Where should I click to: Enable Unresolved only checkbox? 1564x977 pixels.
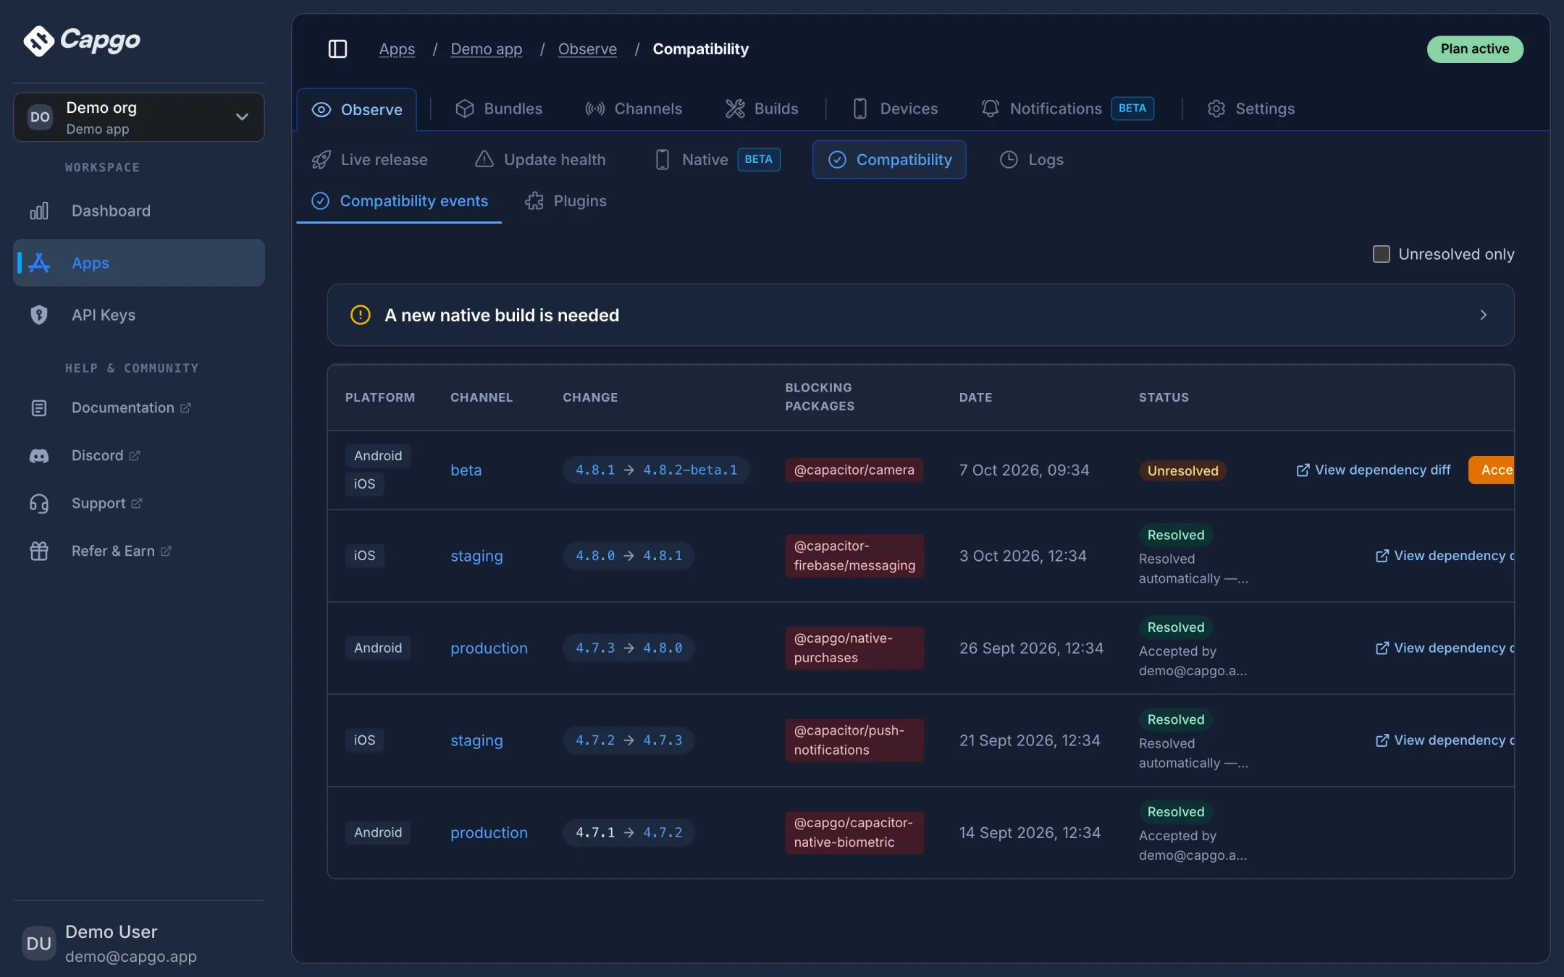tap(1381, 254)
